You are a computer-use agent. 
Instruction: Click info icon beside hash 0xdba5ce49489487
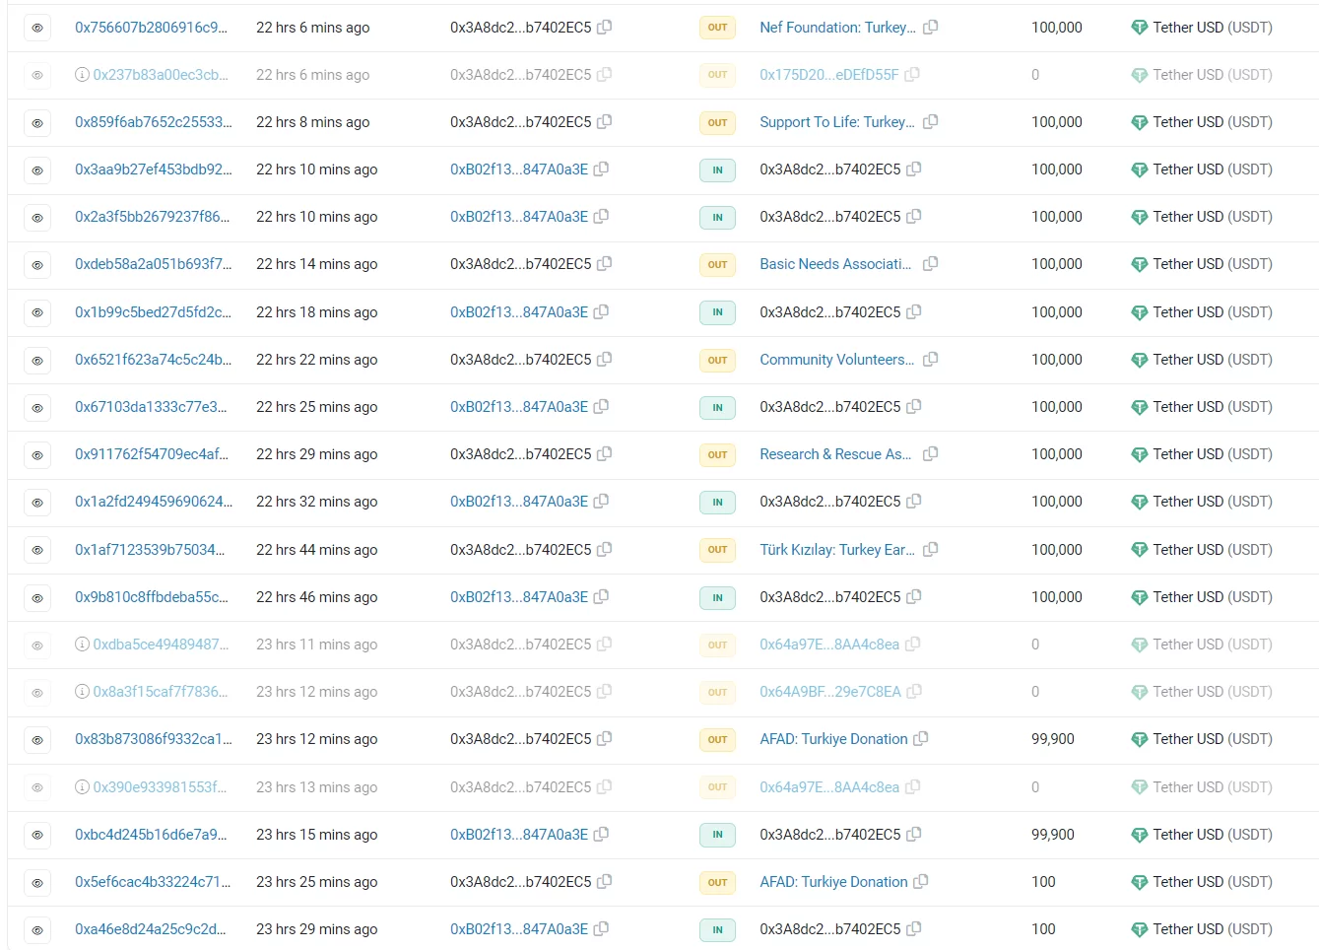pos(83,645)
